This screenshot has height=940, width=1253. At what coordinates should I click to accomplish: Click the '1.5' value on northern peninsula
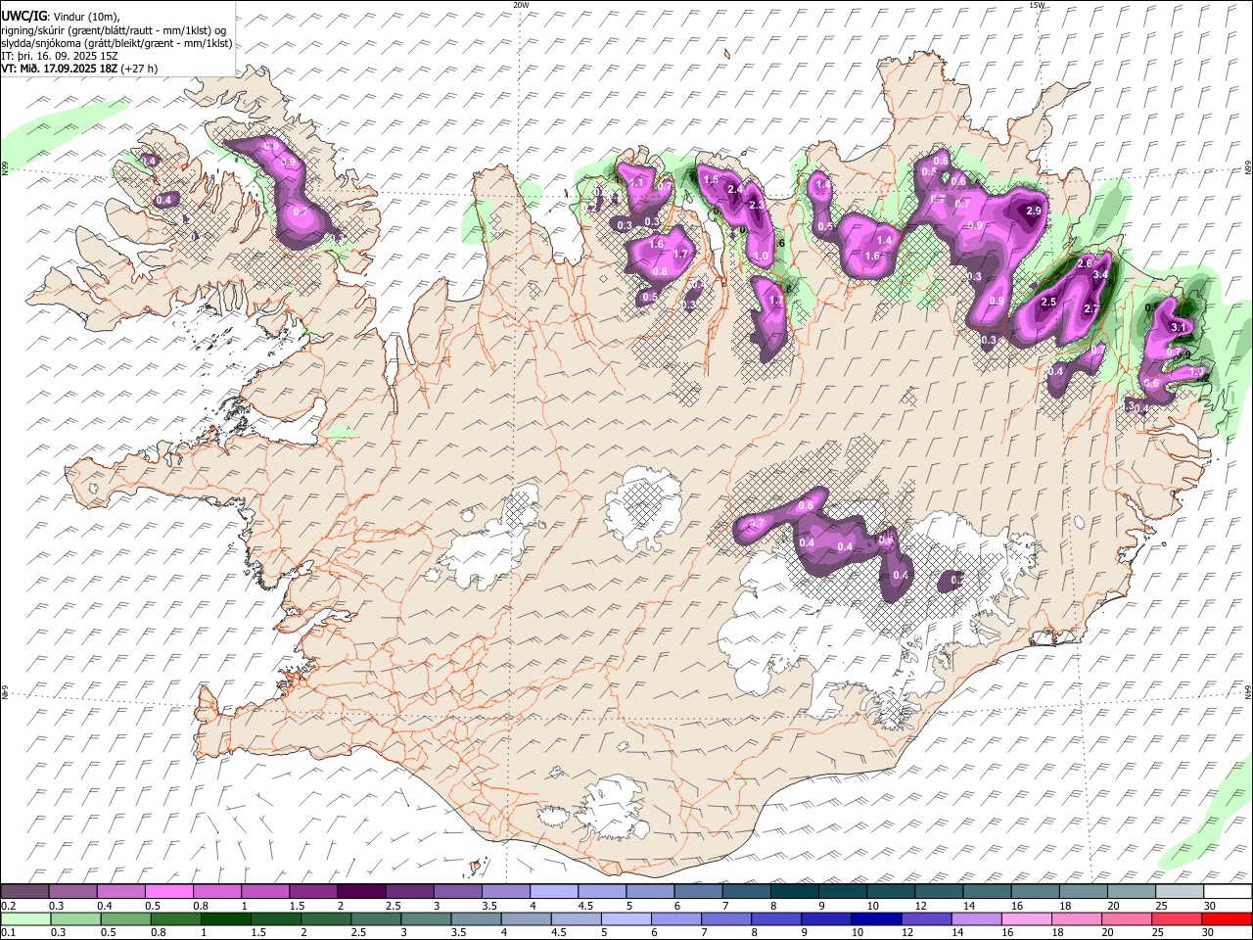[x=711, y=179]
